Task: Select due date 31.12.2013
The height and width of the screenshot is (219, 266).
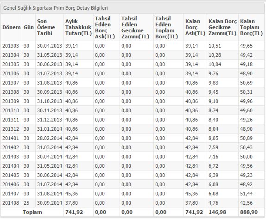Action: pos(50,120)
